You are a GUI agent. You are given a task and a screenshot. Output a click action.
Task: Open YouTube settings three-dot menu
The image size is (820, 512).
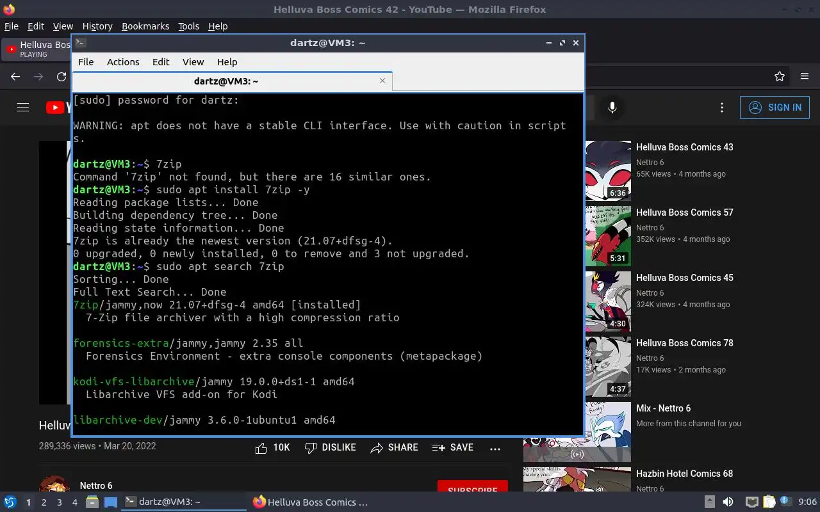point(722,108)
